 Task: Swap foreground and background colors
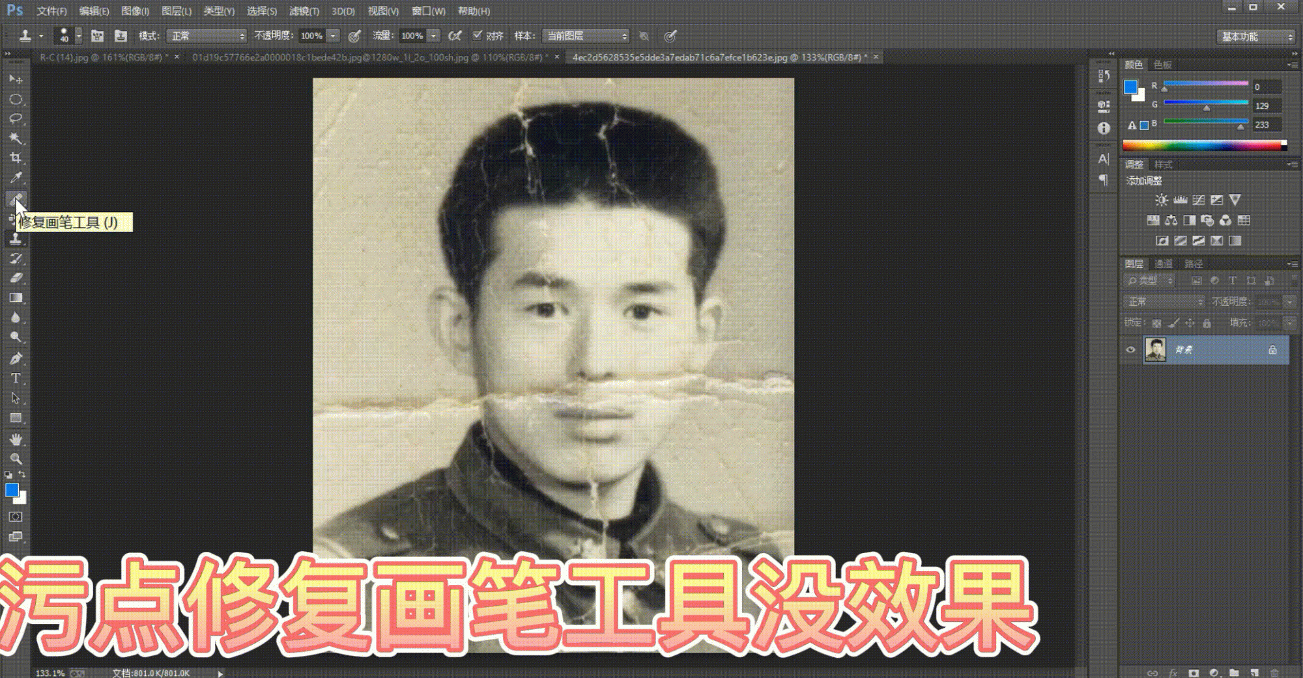pyautogui.click(x=22, y=474)
